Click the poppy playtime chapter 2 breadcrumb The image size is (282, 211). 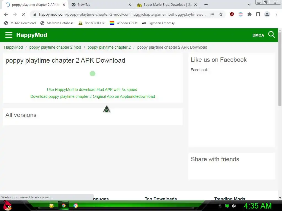(x=109, y=47)
